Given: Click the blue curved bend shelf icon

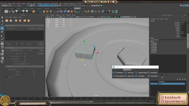Looking at the screenshot, I should point(65,11).
